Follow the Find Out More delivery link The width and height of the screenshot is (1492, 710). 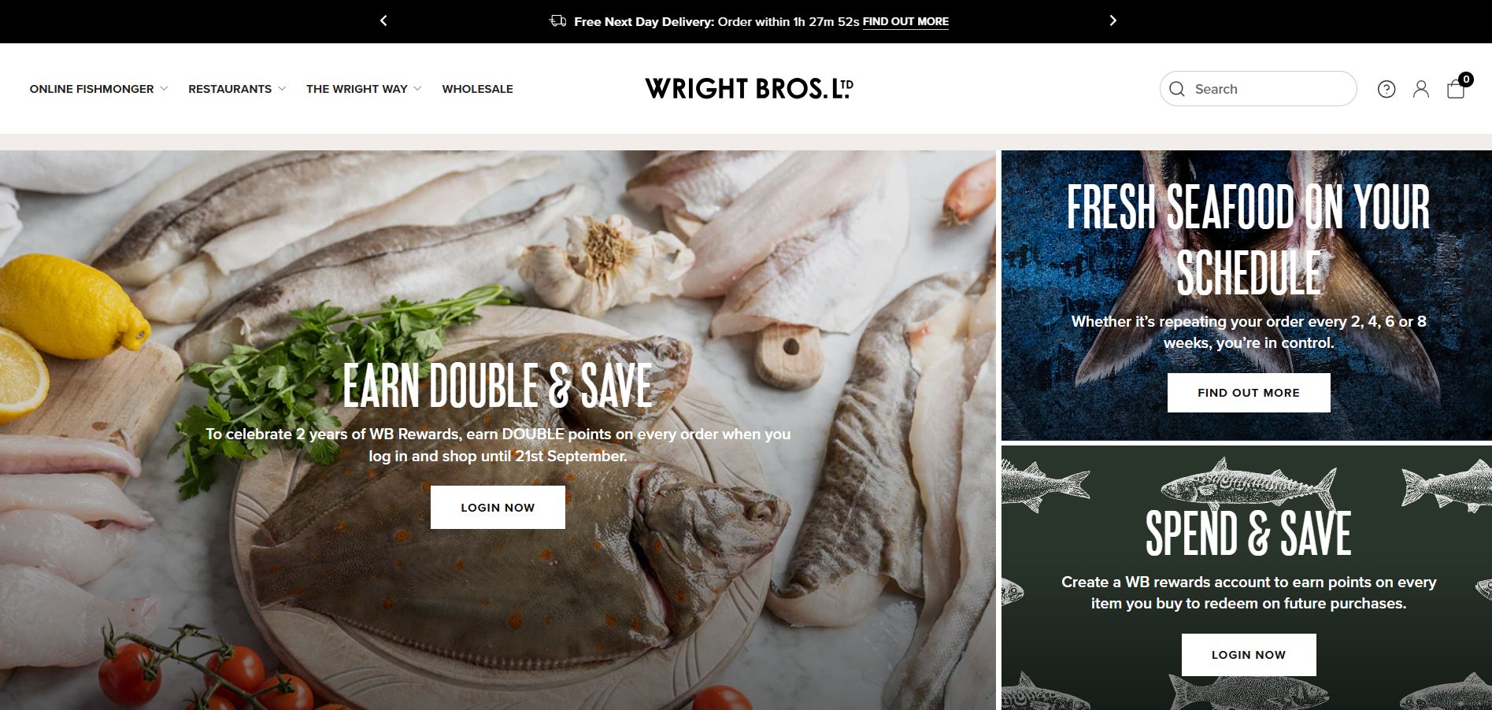coord(905,22)
